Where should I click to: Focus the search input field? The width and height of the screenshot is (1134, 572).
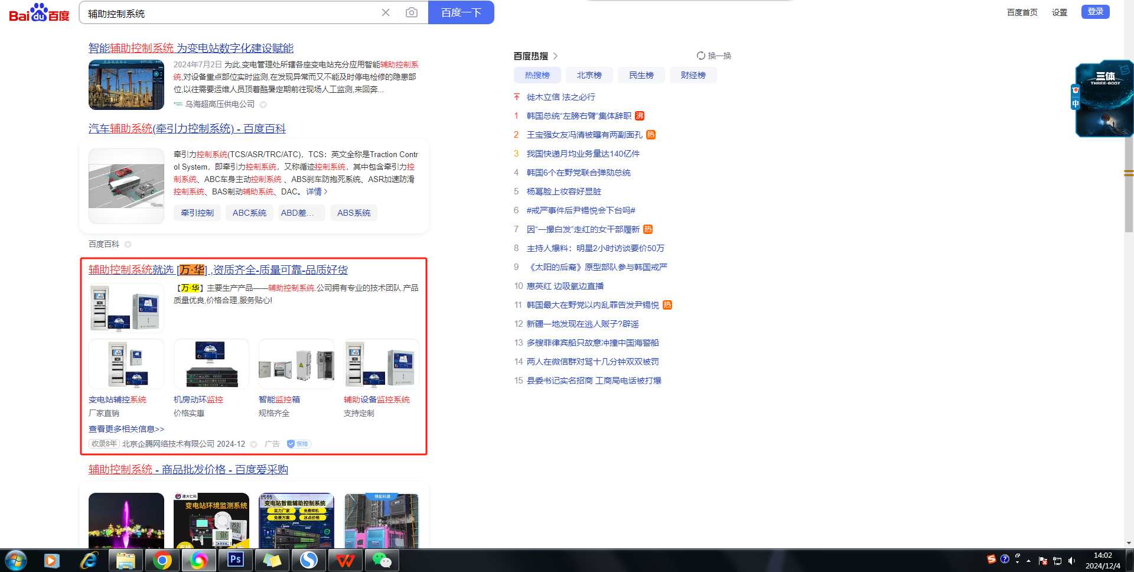[230, 13]
